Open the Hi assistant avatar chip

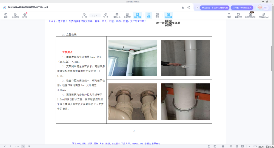pyautogui.click(x=262, y=8)
